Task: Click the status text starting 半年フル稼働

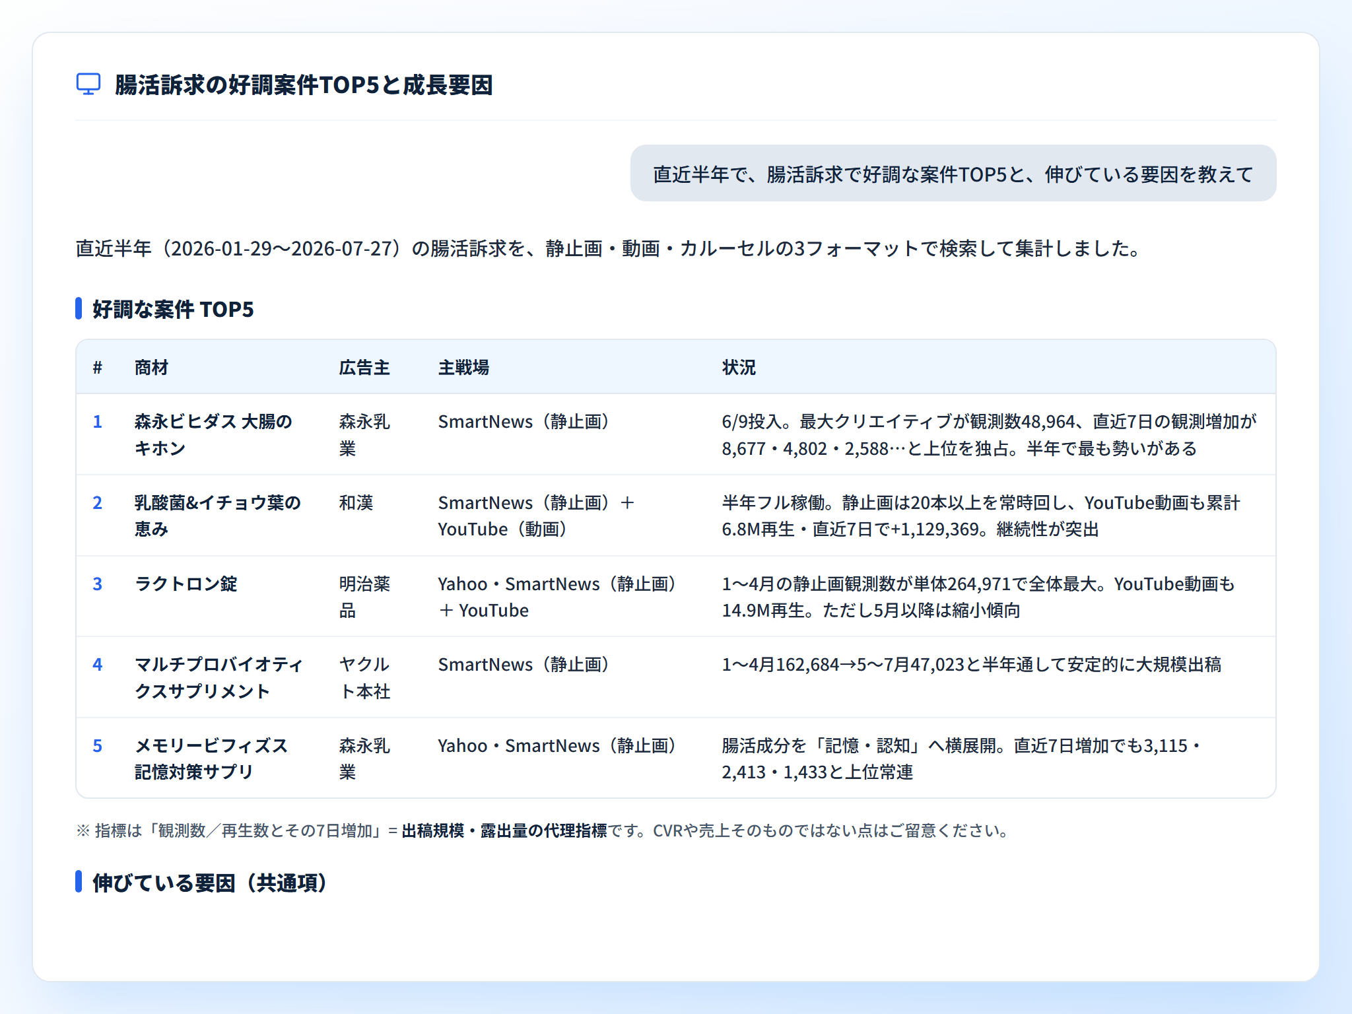Action: (x=981, y=516)
